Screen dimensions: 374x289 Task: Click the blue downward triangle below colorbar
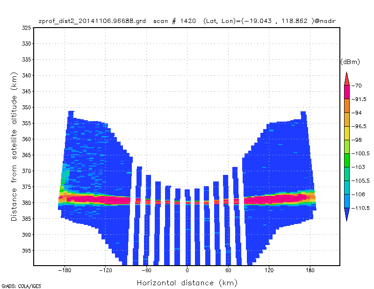point(346,215)
